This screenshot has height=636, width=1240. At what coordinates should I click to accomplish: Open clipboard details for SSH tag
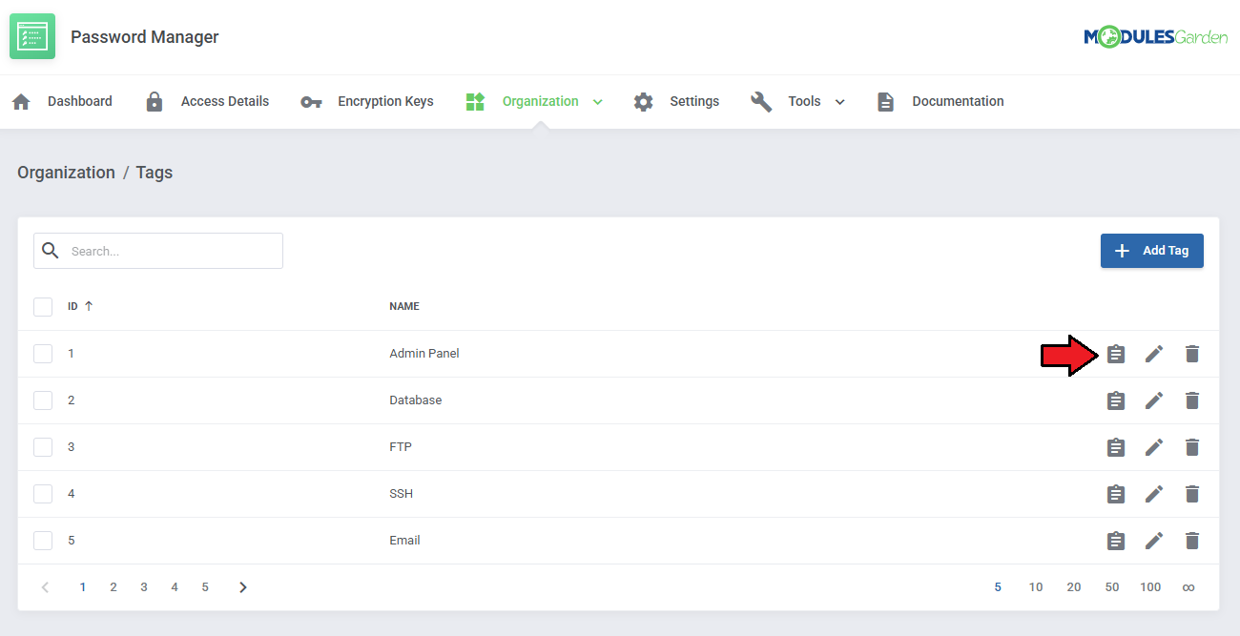click(x=1116, y=494)
